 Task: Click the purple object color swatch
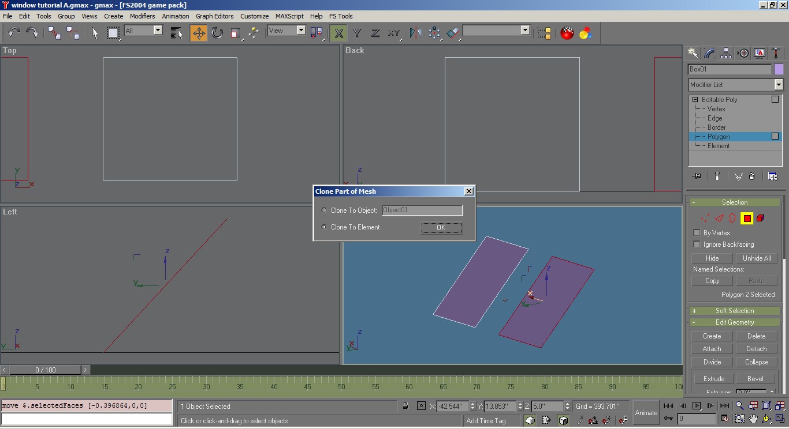pos(779,69)
